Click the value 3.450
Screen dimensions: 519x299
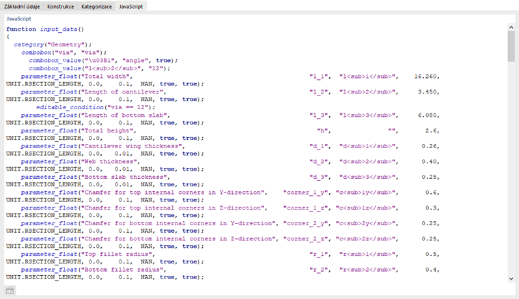[x=427, y=91]
